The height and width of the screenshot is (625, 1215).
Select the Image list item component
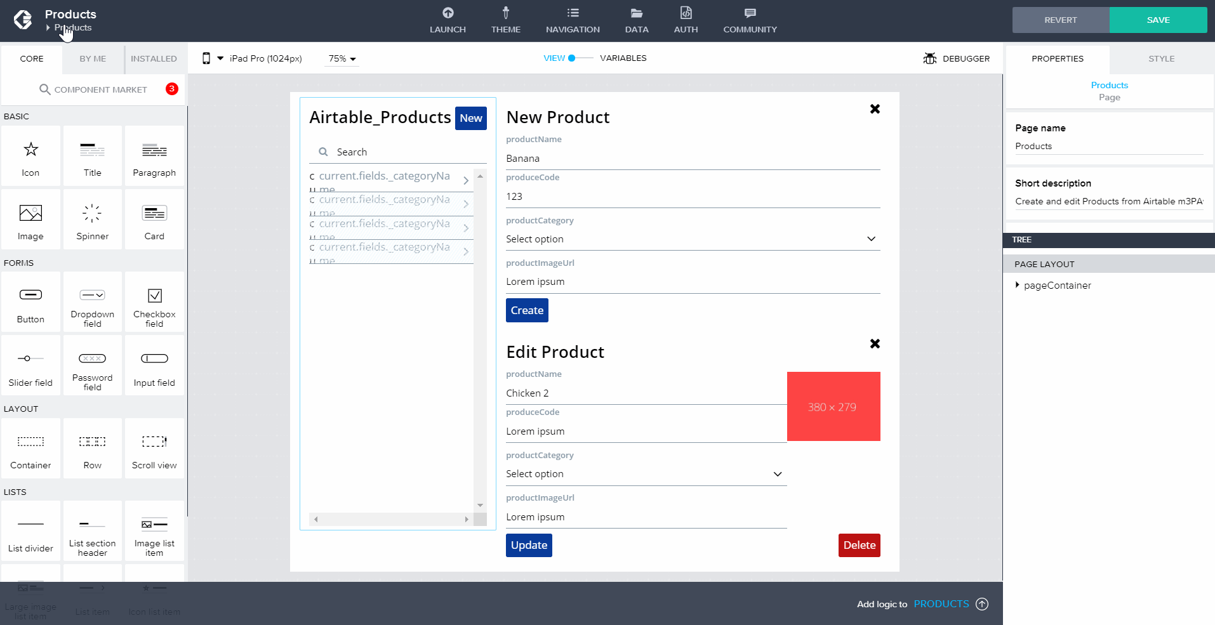pos(154,531)
